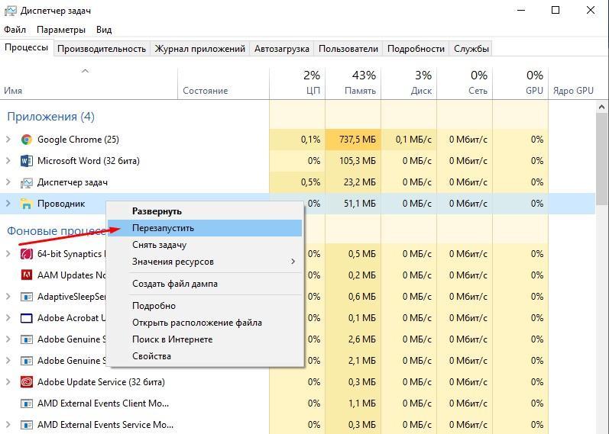Click the AdaptiveSleepService process icon
Image resolution: width=609 pixels, height=434 pixels.
click(x=27, y=297)
